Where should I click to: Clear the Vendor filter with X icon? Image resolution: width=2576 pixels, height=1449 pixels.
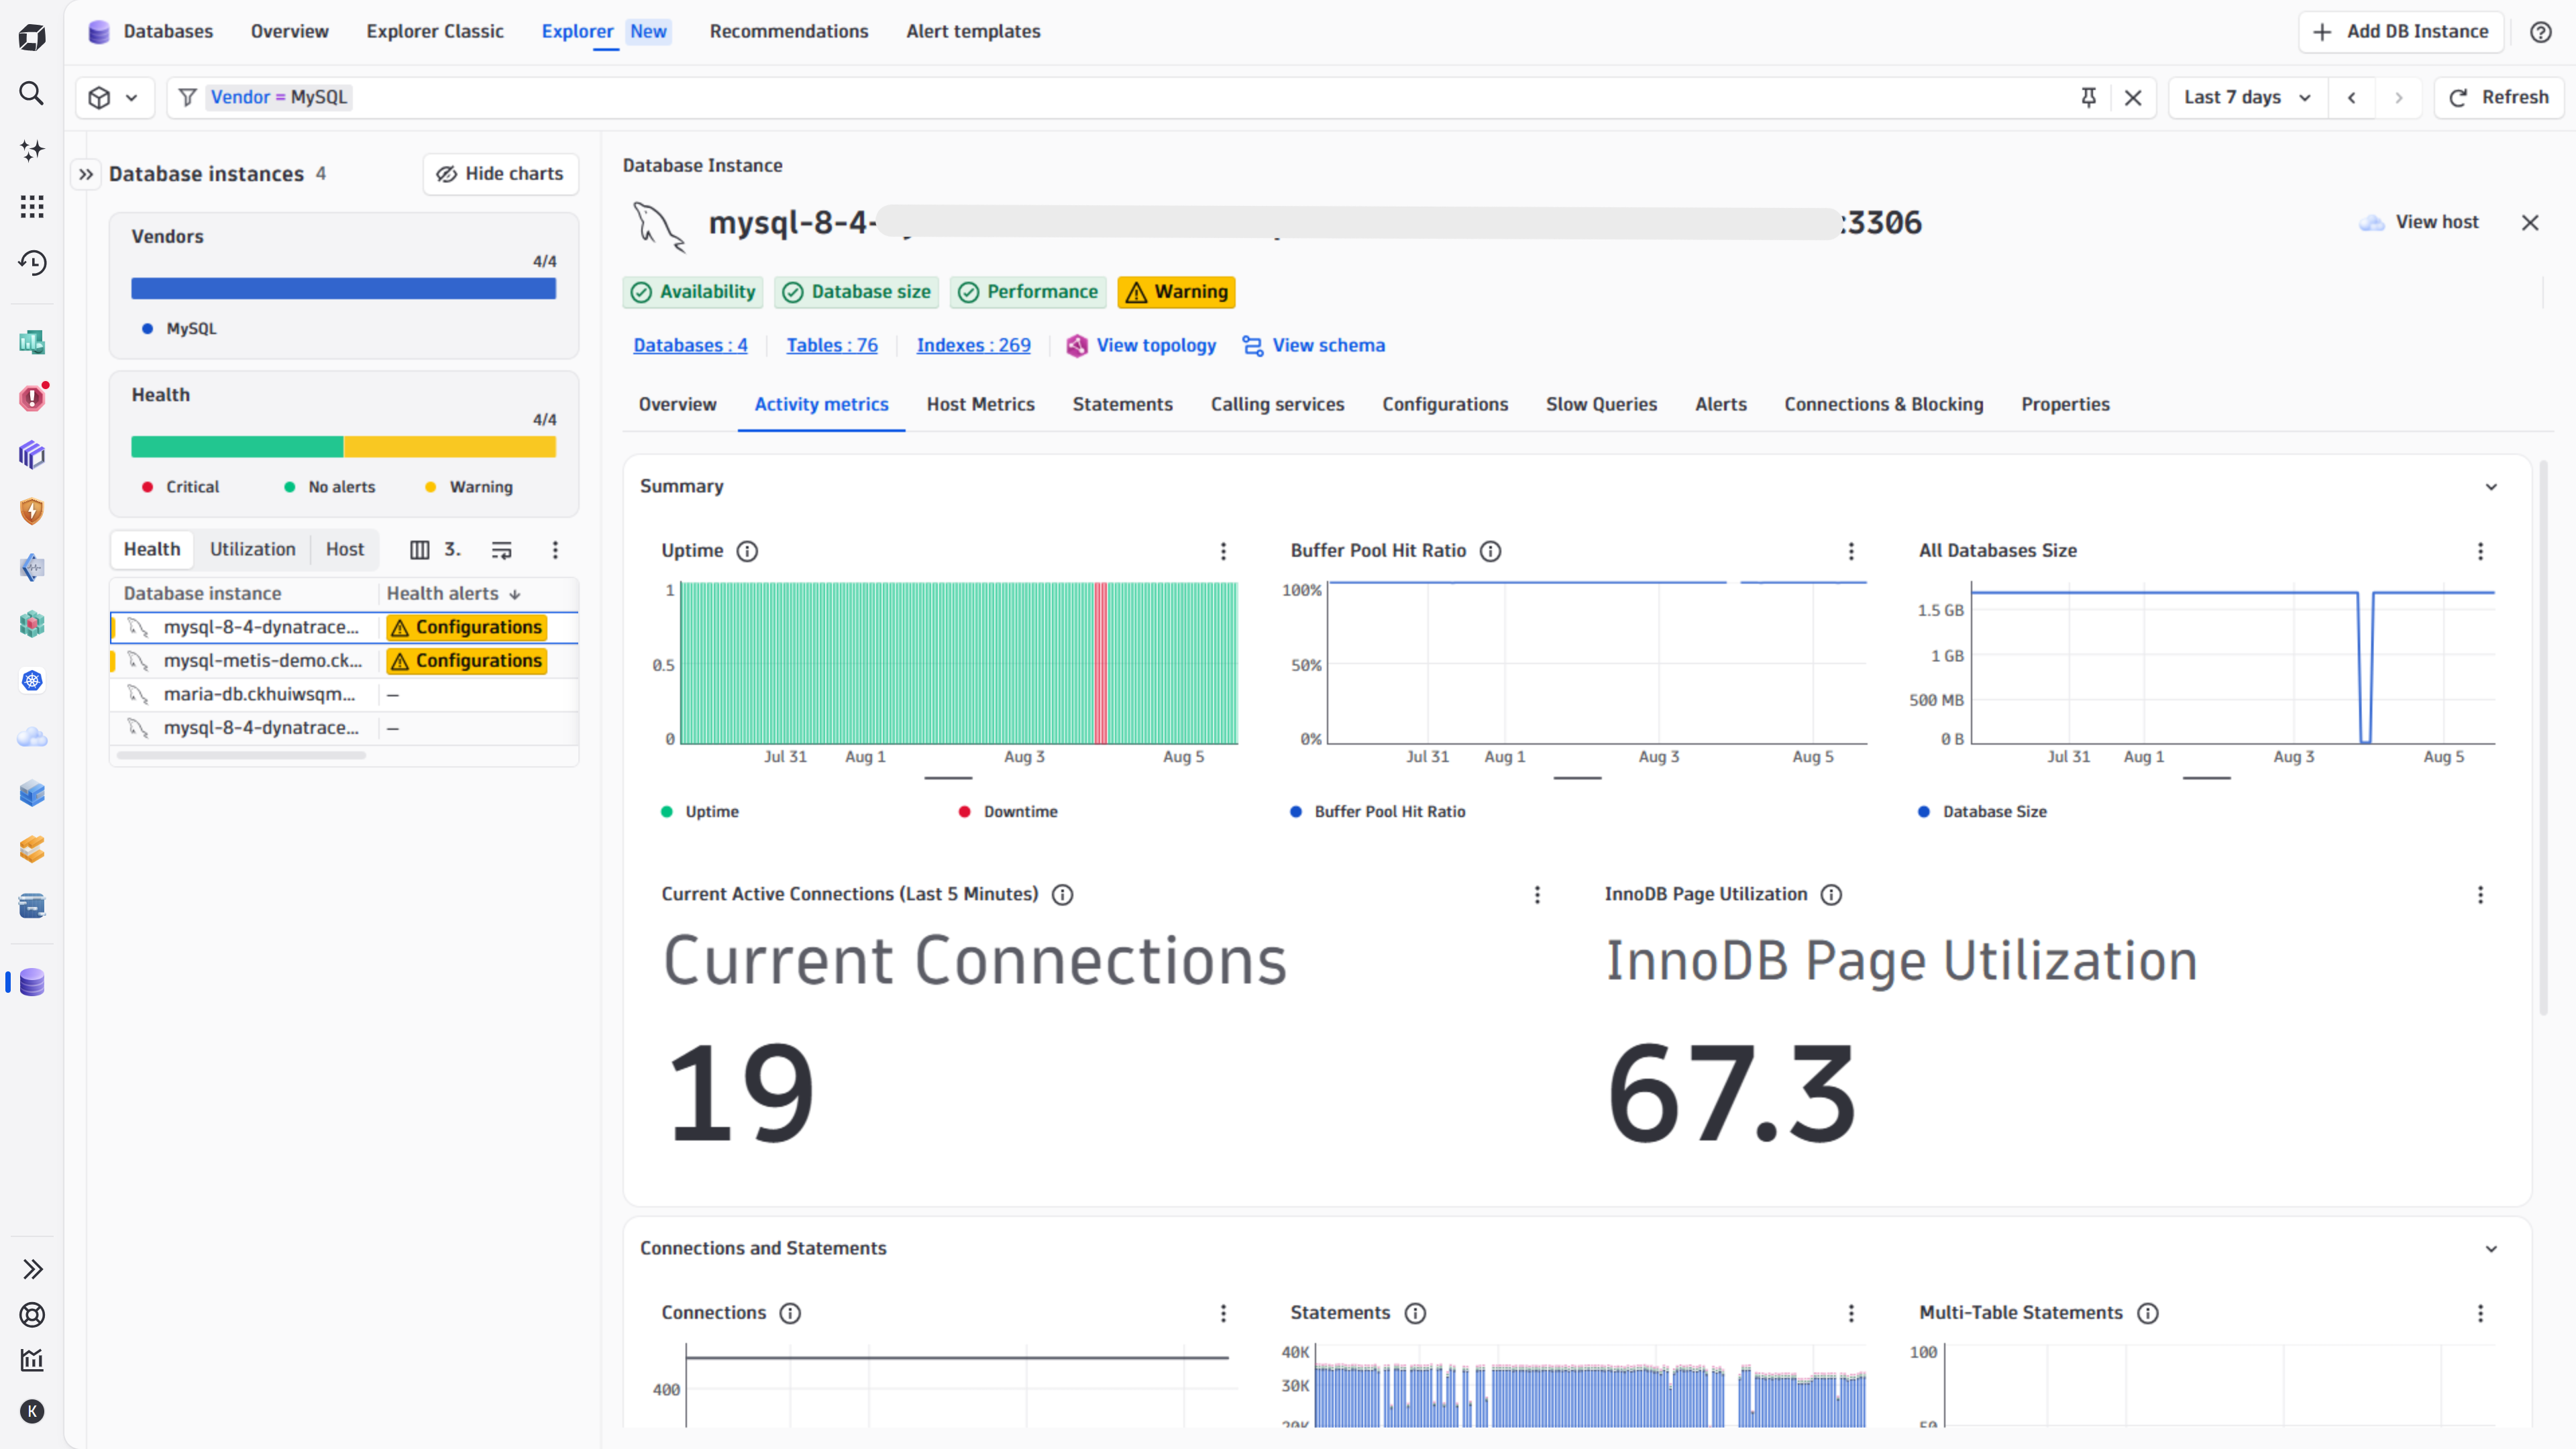click(2133, 97)
